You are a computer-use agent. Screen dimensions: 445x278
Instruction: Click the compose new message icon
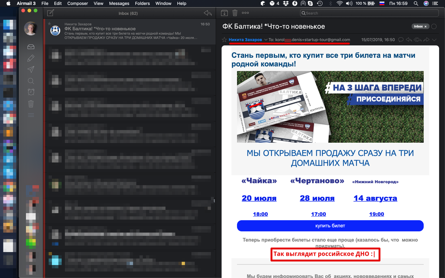[50, 13]
